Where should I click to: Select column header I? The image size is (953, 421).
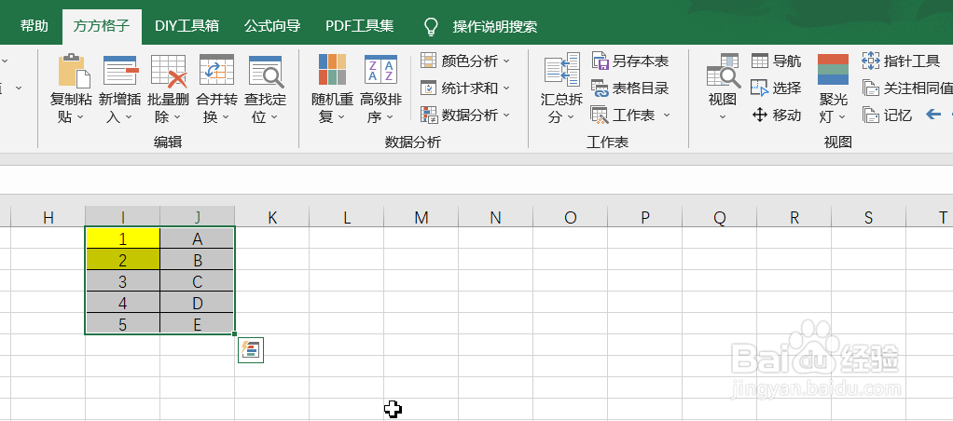(123, 217)
